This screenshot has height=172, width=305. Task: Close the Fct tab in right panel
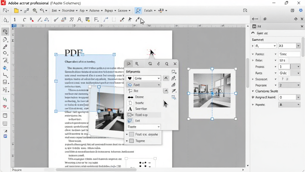coord(302,26)
